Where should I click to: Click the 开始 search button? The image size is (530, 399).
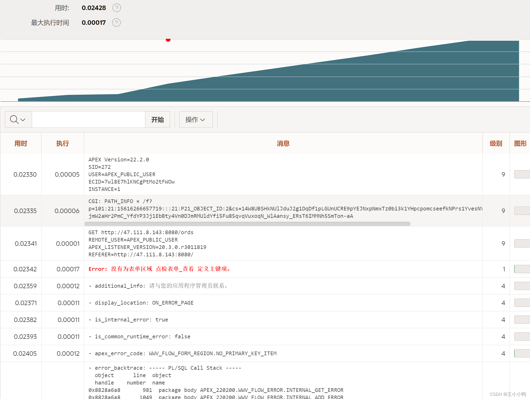pos(158,120)
